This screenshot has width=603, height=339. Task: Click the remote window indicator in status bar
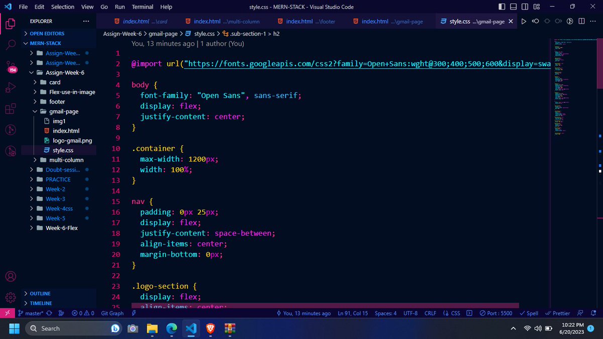point(7,313)
